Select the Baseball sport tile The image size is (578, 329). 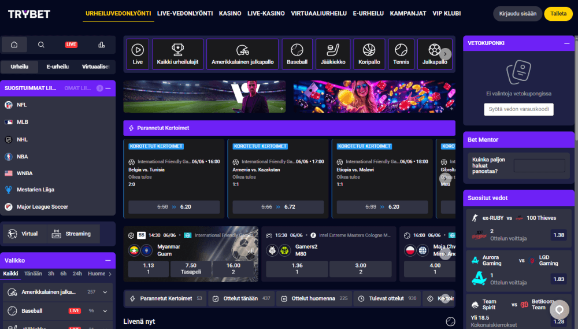coord(297,54)
